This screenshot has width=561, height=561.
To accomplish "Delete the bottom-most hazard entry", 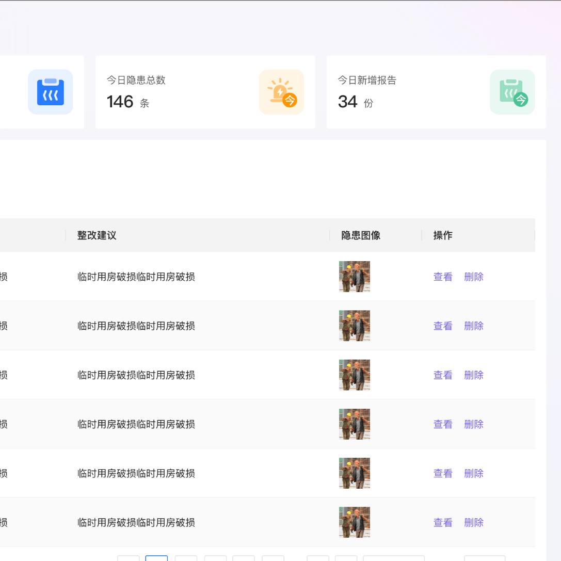I will 473,522.
